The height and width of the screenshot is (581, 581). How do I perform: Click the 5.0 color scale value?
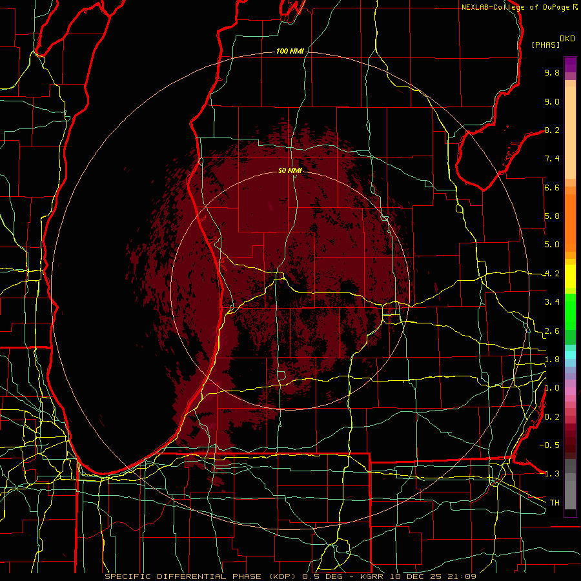tap(552, 245)
